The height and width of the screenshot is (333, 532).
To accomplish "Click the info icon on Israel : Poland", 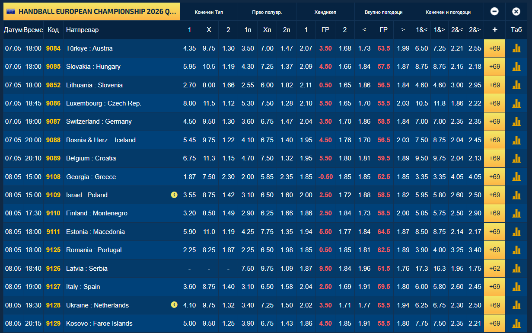I will [174, 195].
